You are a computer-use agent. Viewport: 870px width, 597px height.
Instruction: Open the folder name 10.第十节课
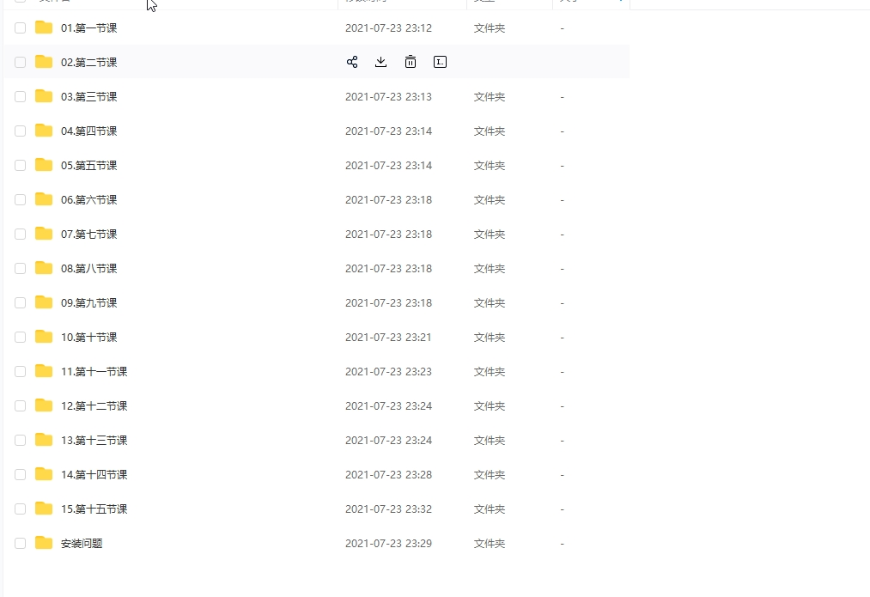[88, 338]
